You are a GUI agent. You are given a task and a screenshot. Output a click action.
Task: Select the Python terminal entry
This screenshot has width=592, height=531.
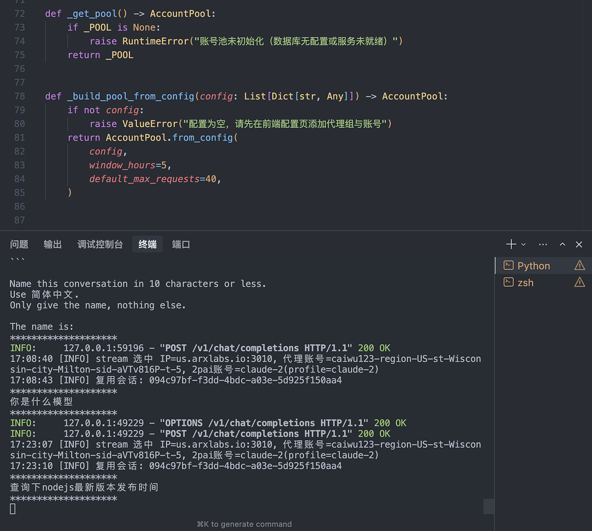tap(543, 265)
